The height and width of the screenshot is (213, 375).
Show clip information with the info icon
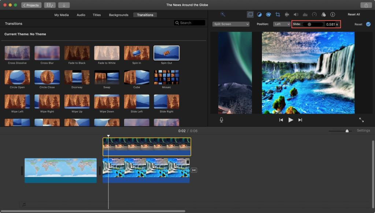(x=333, y=15)
